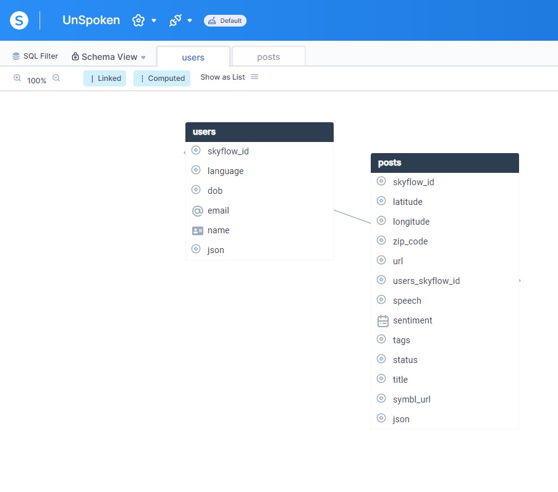Viewport: 558px width, 492px height.
Task: Select the name field in users
Action: [260, 230]
